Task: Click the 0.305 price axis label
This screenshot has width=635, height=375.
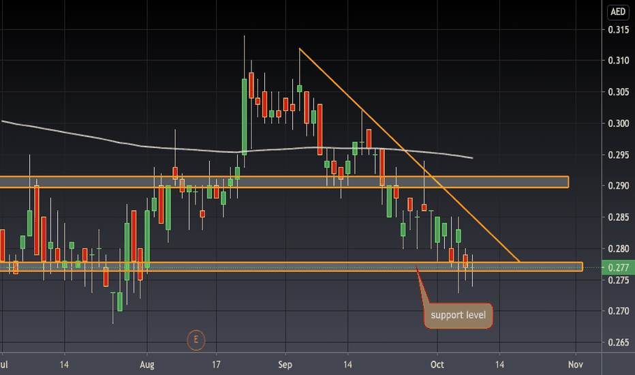Action: tap(619, 92)
